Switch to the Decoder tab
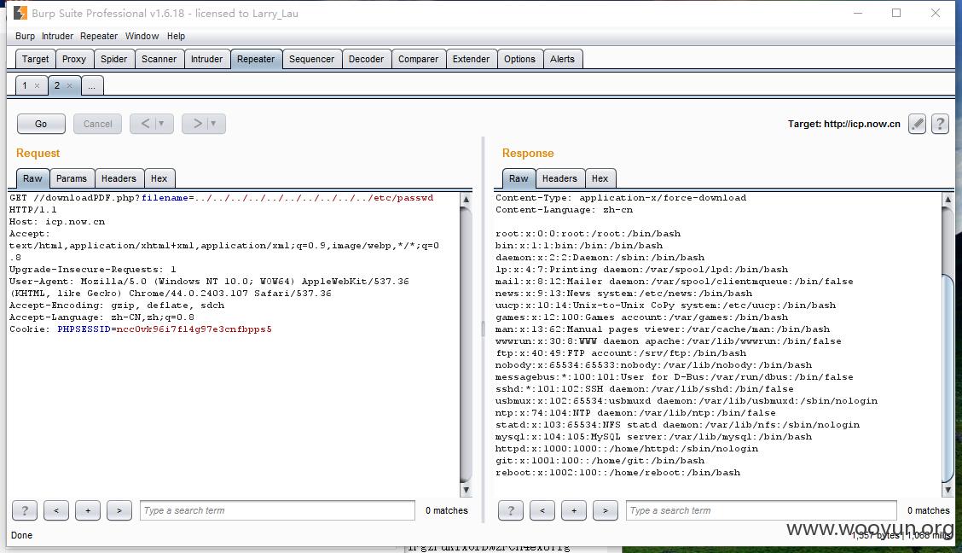 366,59
